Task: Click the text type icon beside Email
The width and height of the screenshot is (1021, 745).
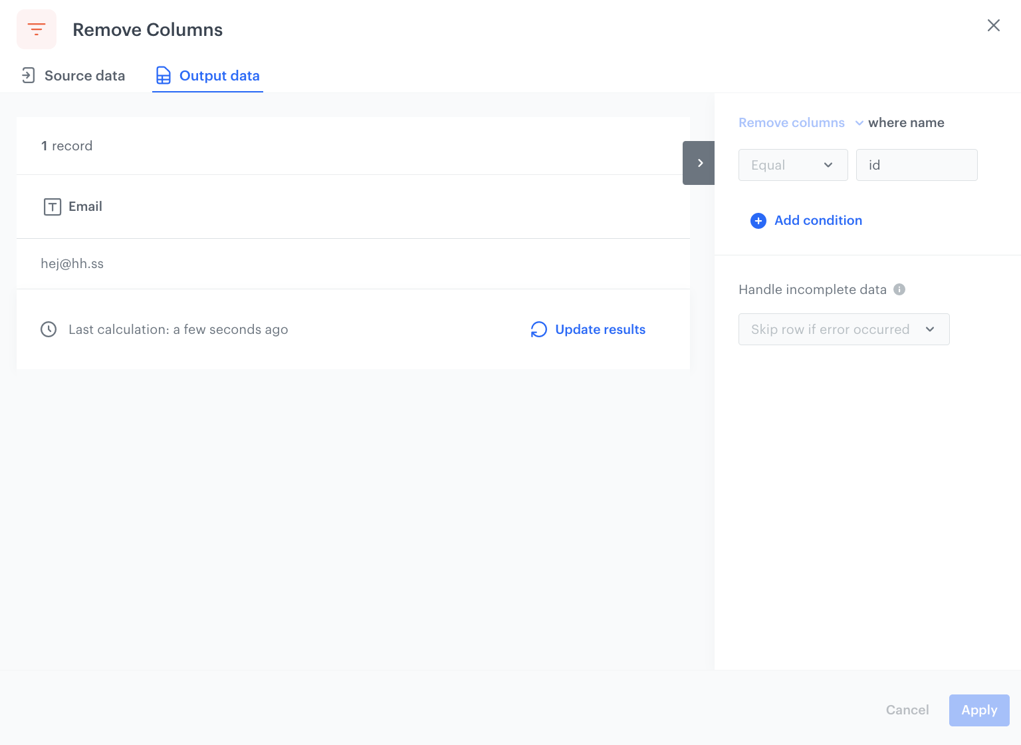Action: [53, 207]
